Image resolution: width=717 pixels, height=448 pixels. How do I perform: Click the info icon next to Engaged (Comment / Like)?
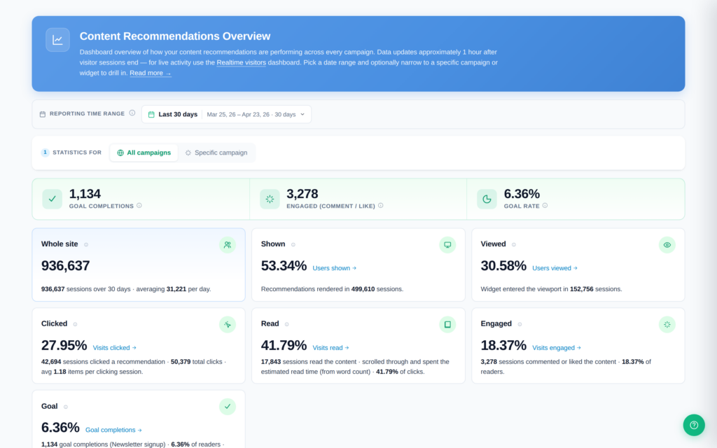pyautogui.click(x=380, y=206)
